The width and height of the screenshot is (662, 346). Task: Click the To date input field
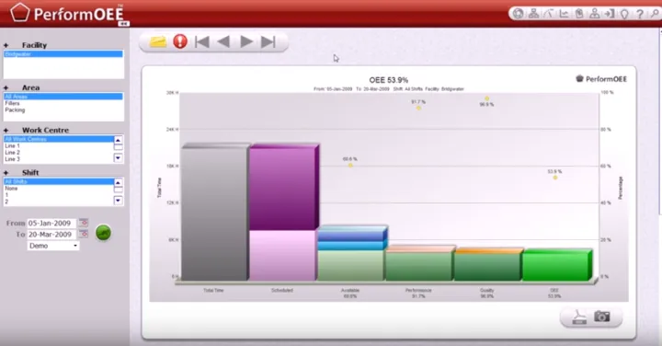pos(51,234)
